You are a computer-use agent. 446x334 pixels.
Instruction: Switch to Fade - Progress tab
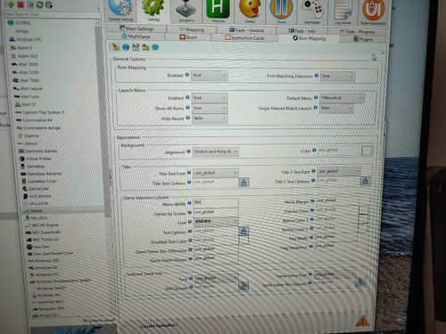tap(358, 31)
